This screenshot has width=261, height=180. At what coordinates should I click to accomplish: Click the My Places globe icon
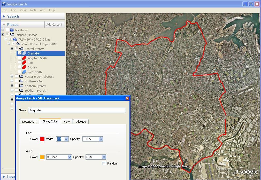[12, 30]
